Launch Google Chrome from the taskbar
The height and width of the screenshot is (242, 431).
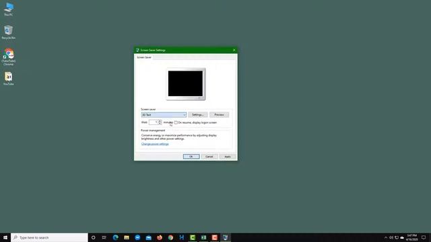coord(170,237)
